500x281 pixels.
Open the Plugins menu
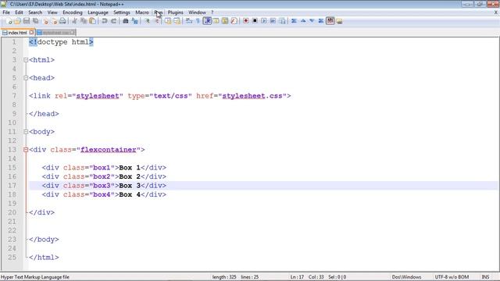tap(175, 12)
